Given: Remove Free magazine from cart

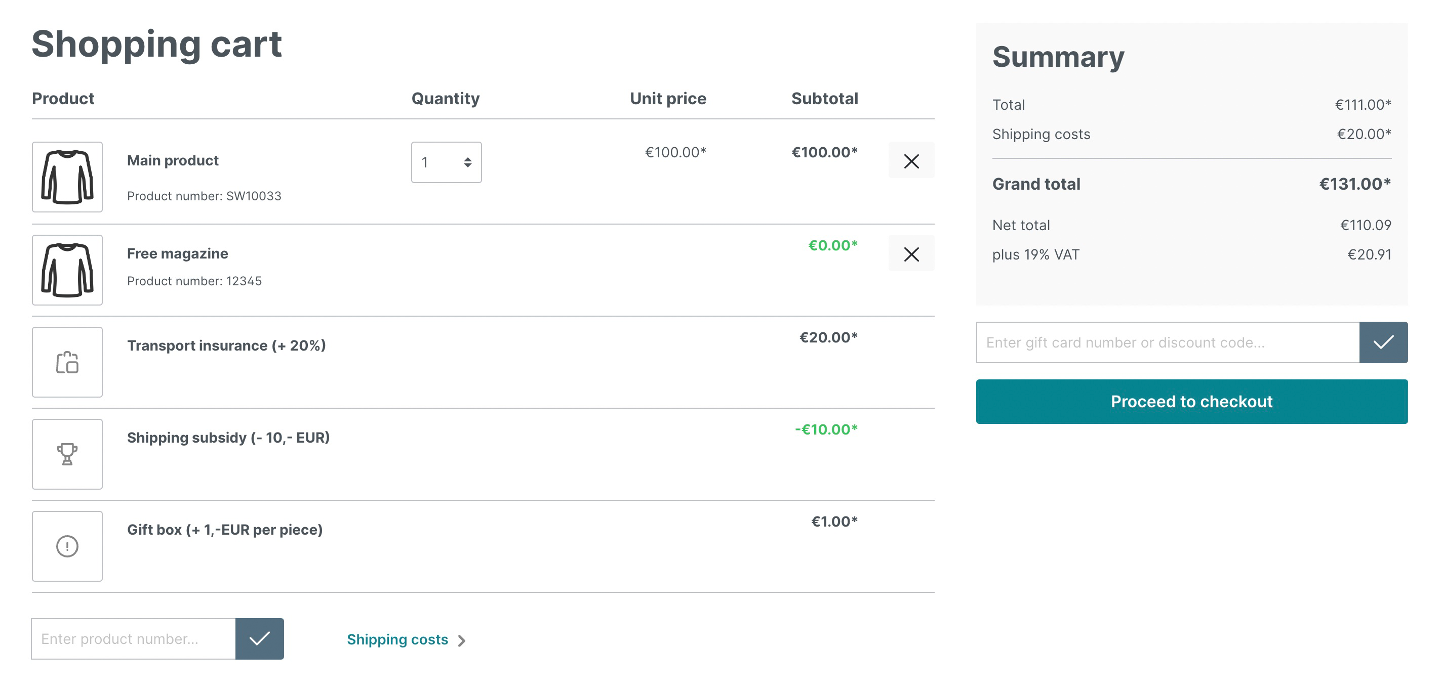Looking at the screenshot, I should [911, 254].
